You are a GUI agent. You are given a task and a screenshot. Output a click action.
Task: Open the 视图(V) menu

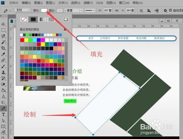tap(111, 3)
